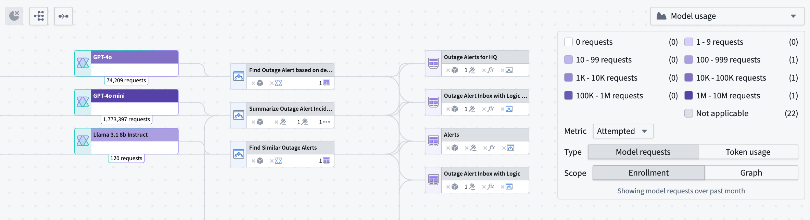Image resolution: width=810 pixels, height=220 pixels.
Task: Select the pie chart coloring tool in the toolbar
Action: pos(14,16)
